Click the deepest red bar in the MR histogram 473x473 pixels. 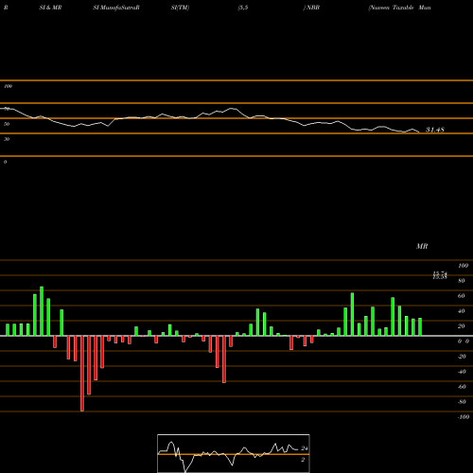pyautogui.click(x=82, y=374)
